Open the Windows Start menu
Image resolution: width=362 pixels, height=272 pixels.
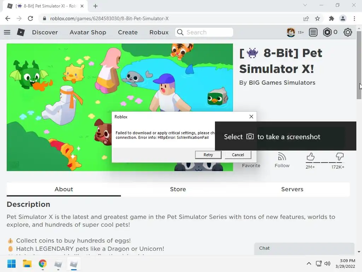pyautogui.click(x=11, y=263)
